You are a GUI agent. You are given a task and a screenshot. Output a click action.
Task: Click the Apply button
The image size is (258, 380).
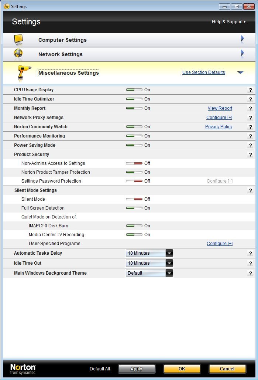(137, 369)
